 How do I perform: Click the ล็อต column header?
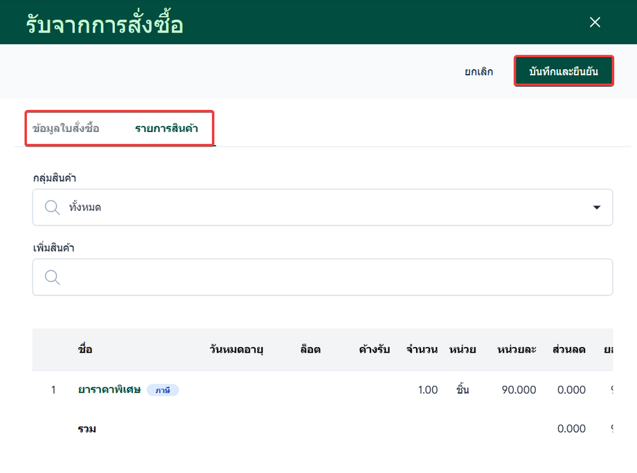(310, 349)
